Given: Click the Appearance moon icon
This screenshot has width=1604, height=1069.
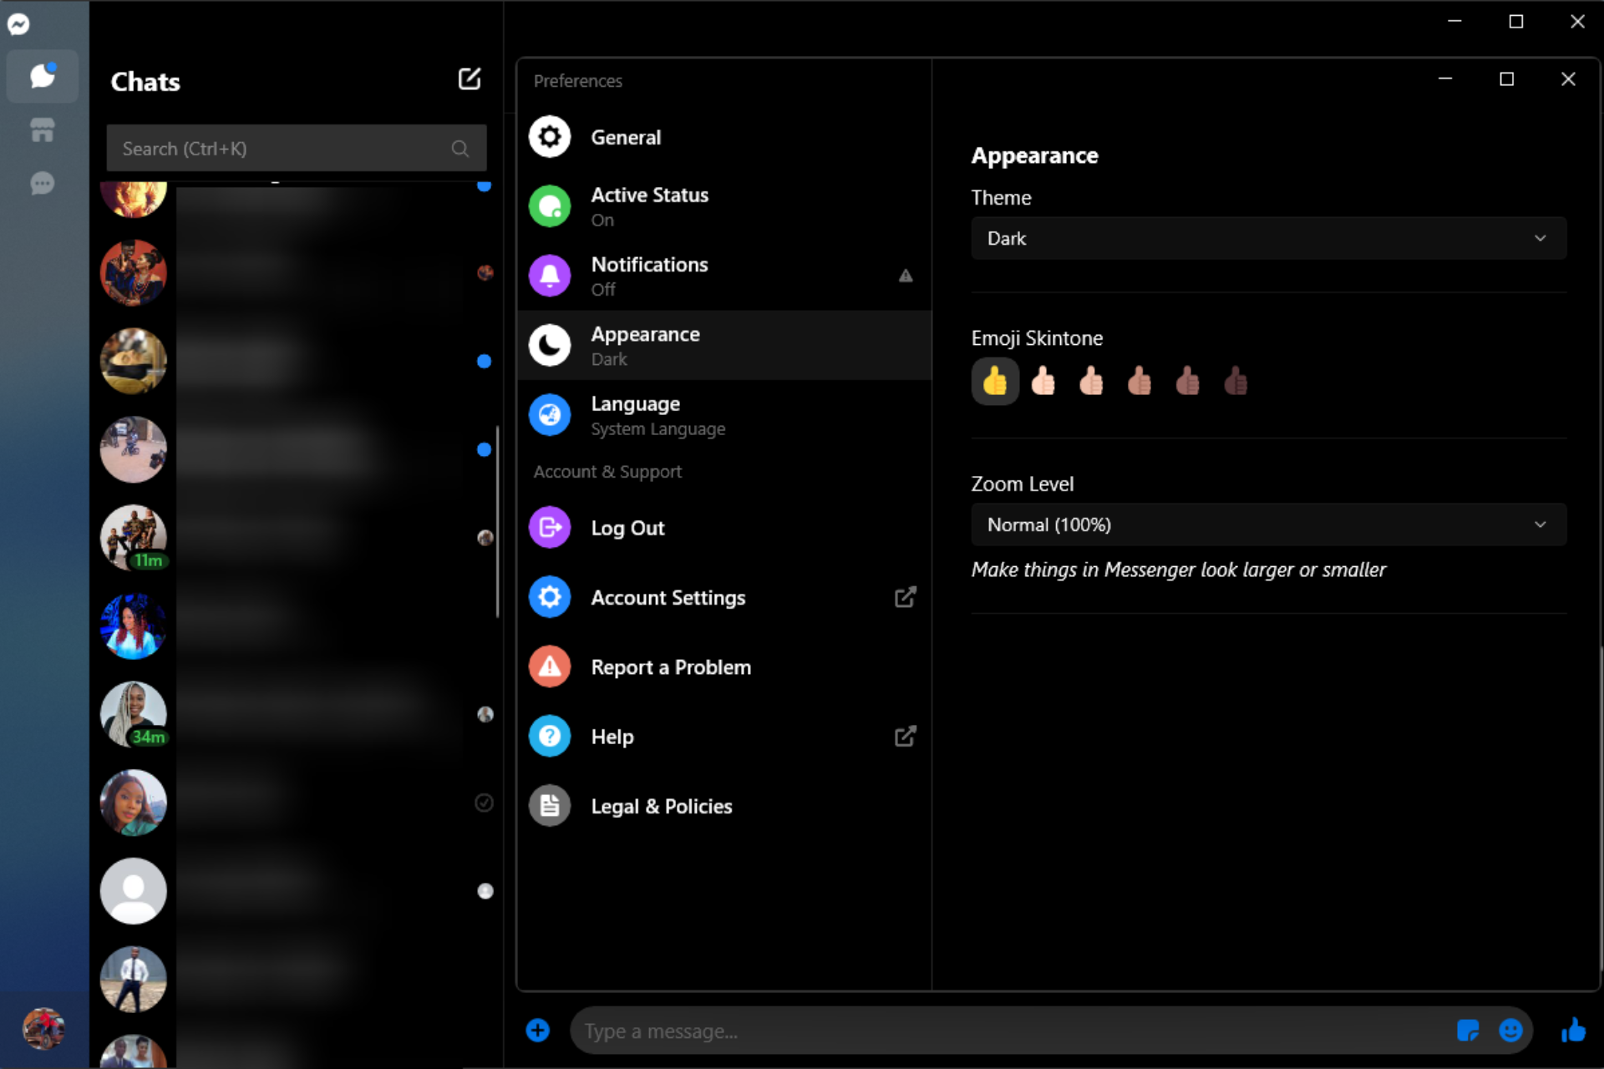Looking at the screenshot, I should coord(550,345).
